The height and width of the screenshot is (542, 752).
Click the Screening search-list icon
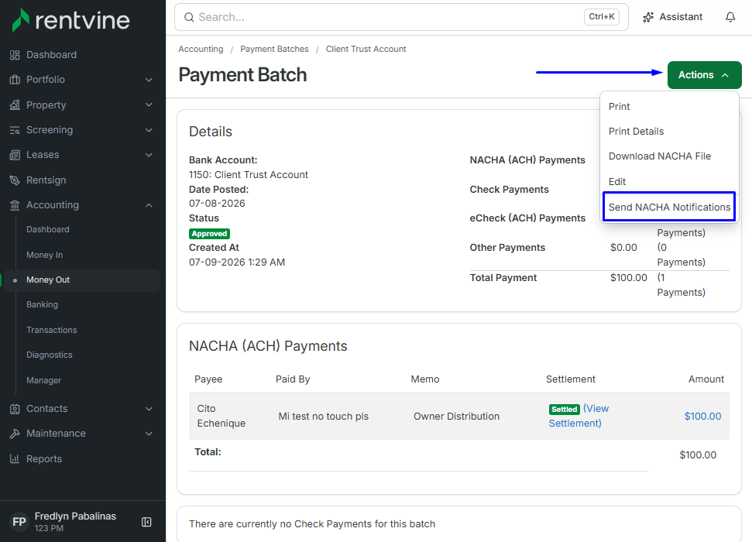(x=15, y=130)
